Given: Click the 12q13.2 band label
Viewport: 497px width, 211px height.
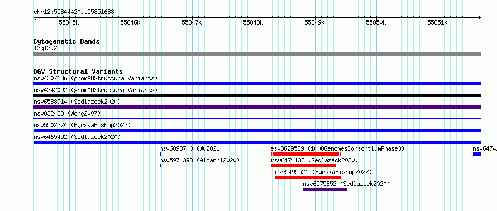Looking at the screenshot, I should coord(46,49).
